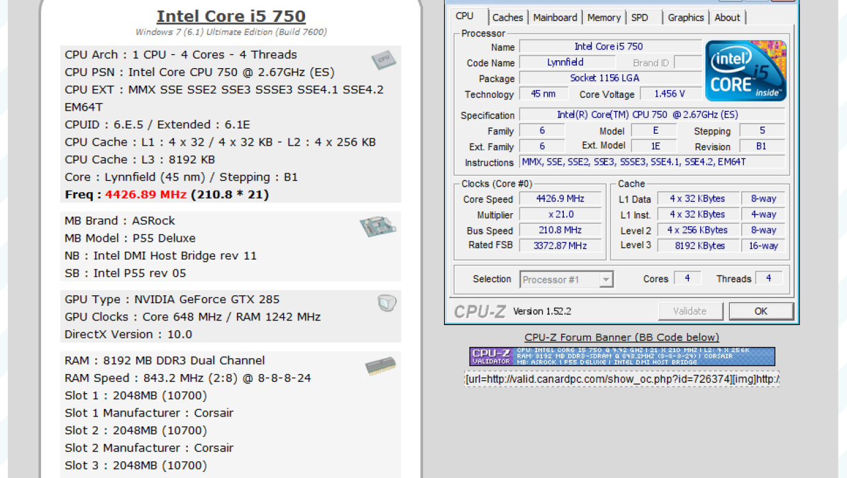Select the BB code URL text field
Viewport: 847px width, 478px height.
click(x=622, y=379)
